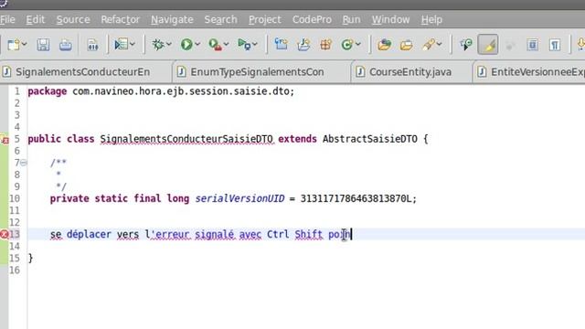The image size is (585, 329).
Task: Click the New Java Project icon
Action: click(281, 45)
